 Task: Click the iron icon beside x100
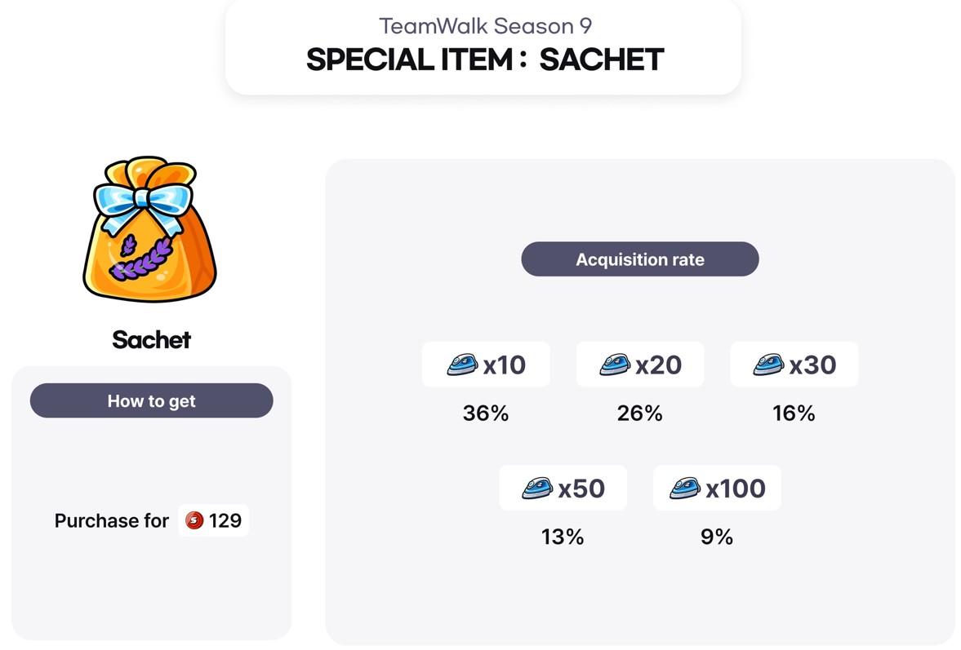(x=685, y=488)
